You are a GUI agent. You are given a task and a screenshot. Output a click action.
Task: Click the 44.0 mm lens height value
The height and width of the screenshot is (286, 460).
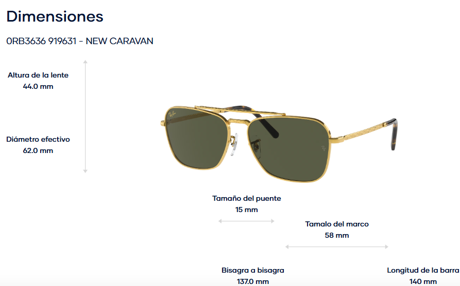click(38, 87)
